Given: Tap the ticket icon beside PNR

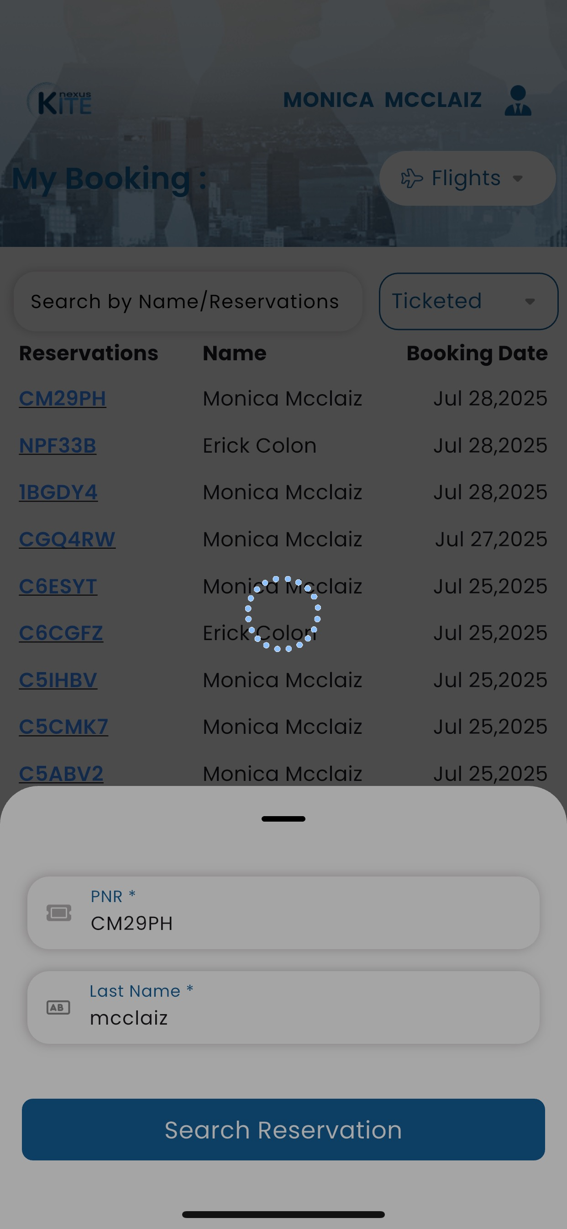Looking at the screenshot, I should (x=58, y=913).
